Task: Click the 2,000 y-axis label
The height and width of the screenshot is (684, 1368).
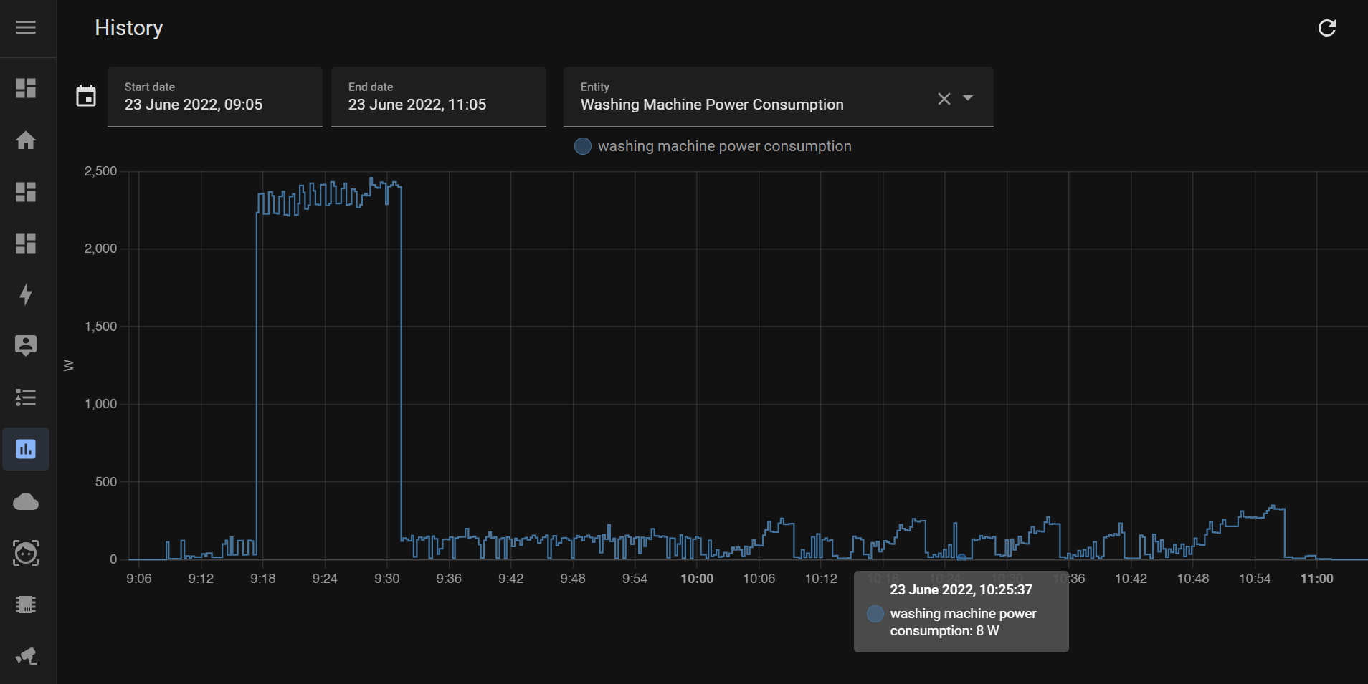Action: coord(100,249)
